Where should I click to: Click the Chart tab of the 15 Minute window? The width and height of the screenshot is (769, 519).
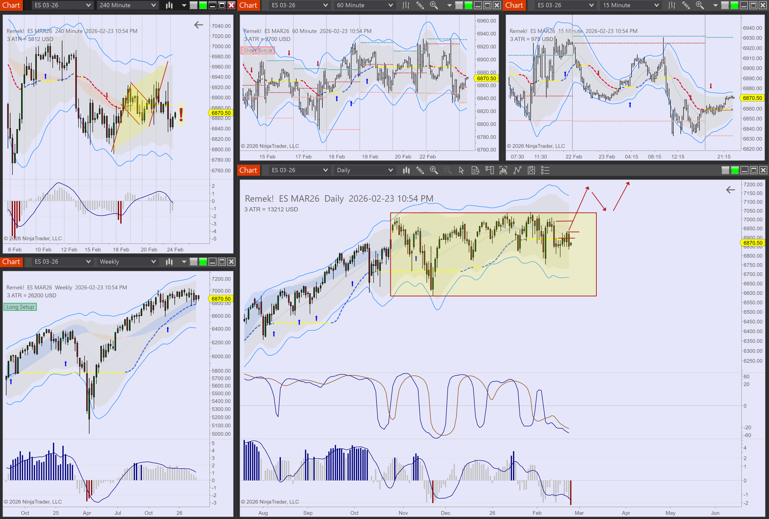pos(514,5)
